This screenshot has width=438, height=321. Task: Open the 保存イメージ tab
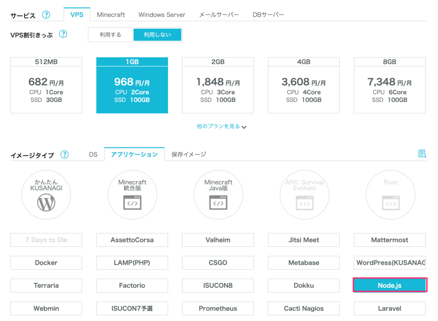tap(189, 154)
